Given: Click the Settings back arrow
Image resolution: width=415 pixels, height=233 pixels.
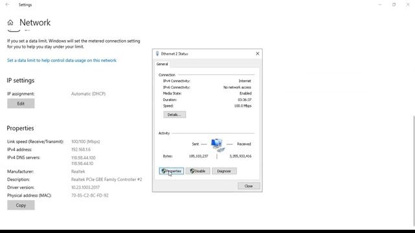Looking at the screenshot, I should [7, 5].
